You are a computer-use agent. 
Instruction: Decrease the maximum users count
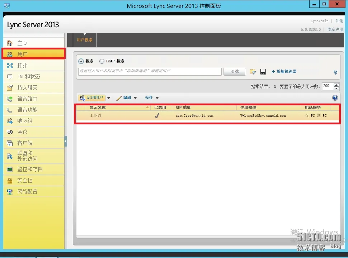pyautogui.click(x=337, y=89)
